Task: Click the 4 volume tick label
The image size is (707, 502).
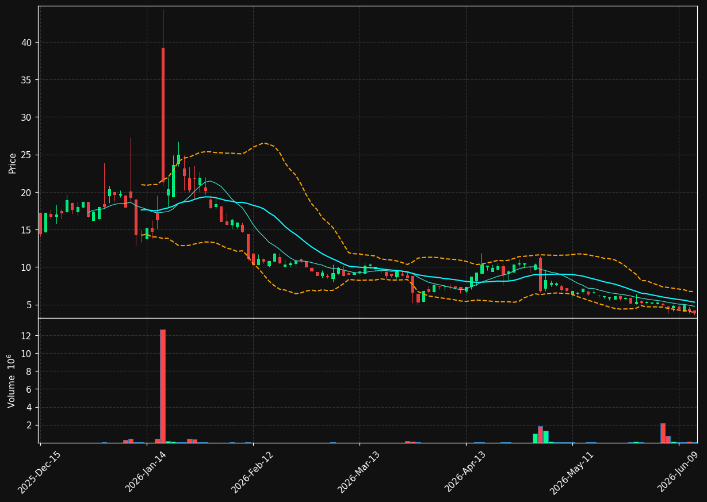Action: [30, 407]
